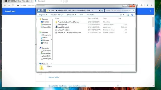Open Recent Places in navigation pane
This screenshot has width=161, height=90.
(x=47, y=27)
